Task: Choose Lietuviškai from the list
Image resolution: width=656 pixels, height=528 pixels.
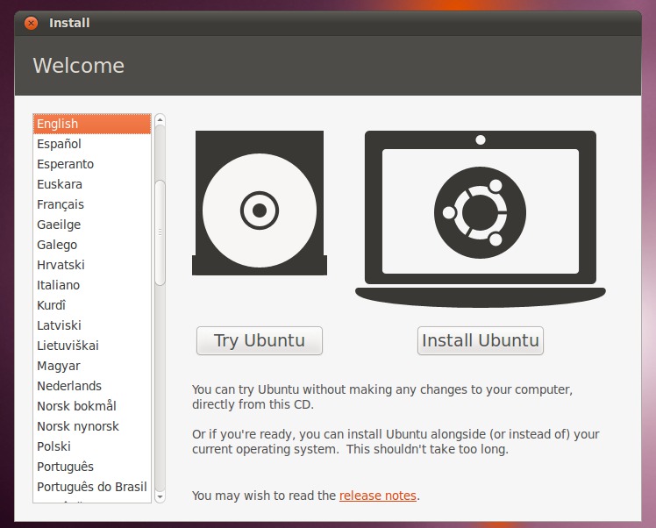Action: [92, 346]
